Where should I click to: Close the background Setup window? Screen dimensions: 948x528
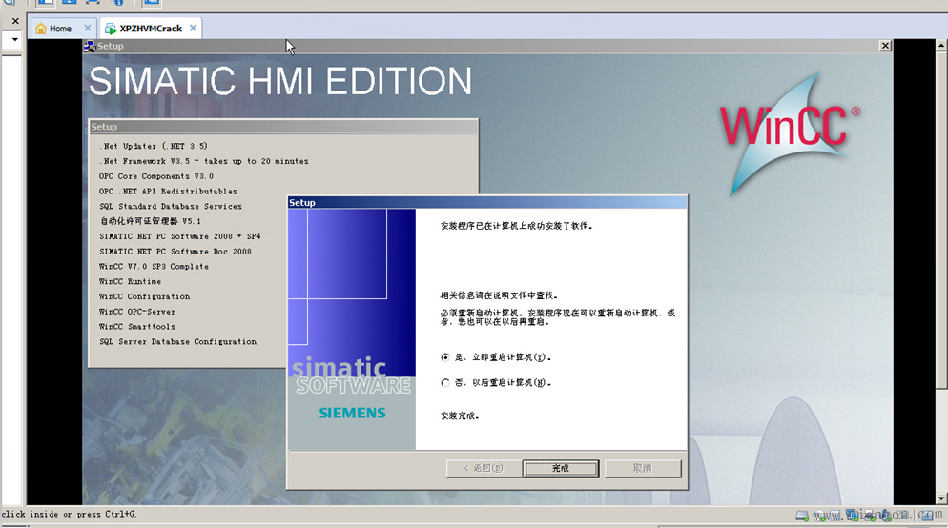click(x=885, y=46)
